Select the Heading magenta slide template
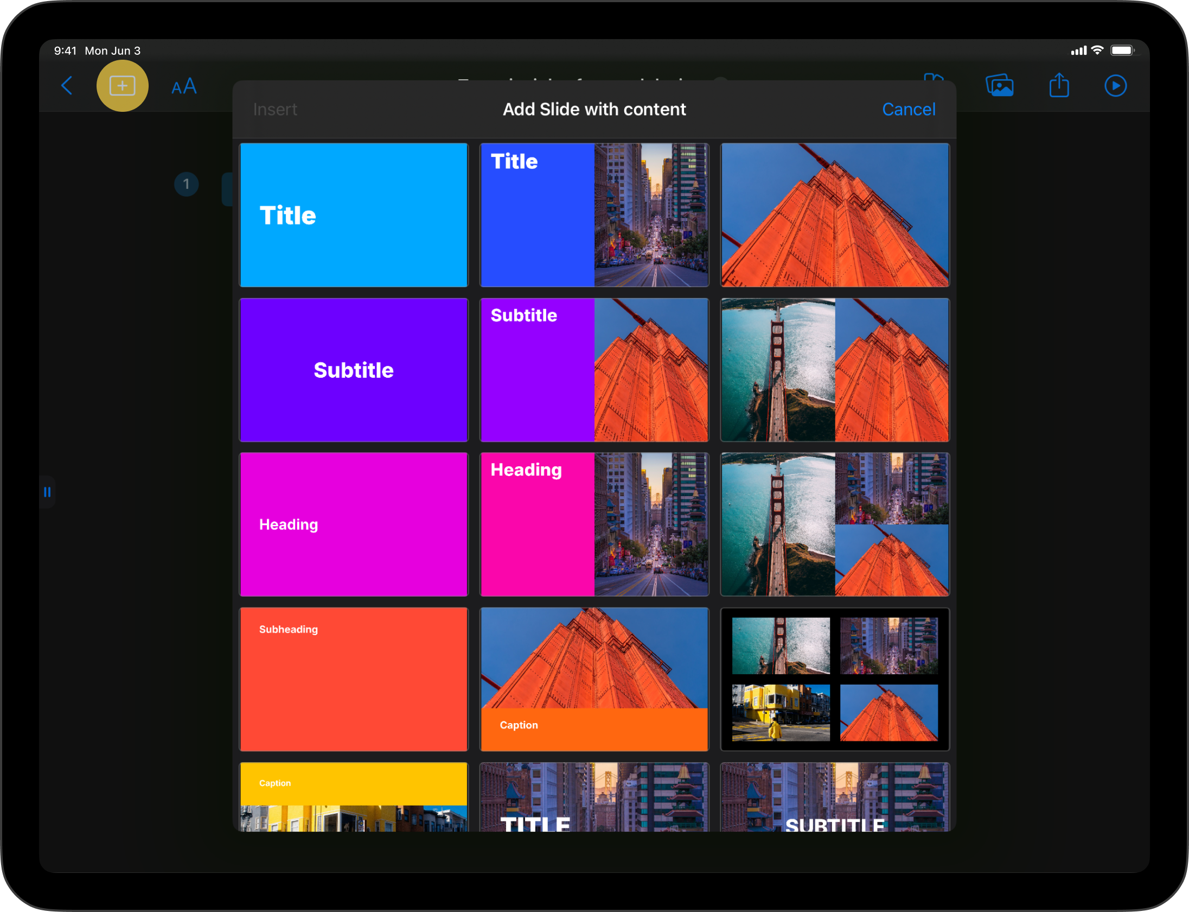Viewport: 1189px width, 912px height. (x=352, y=524)
